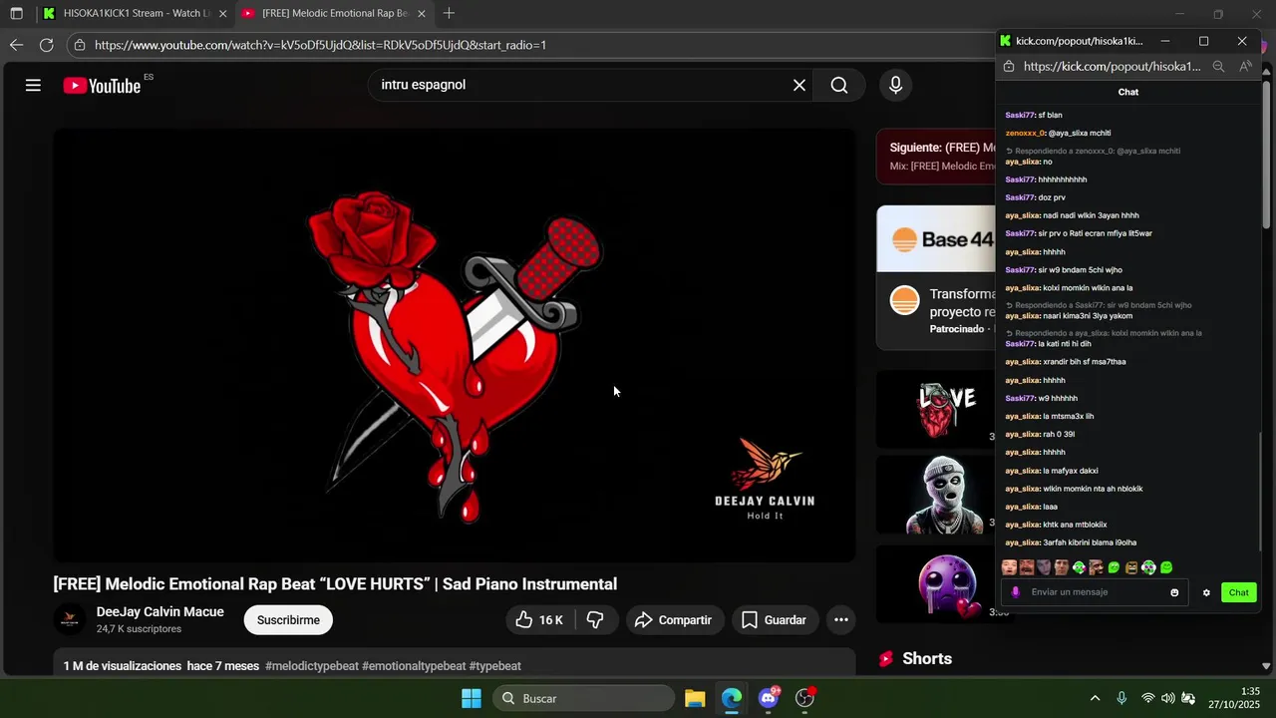
Task: Open the Base 44 sponsored banner
Action: click(937, 239)
